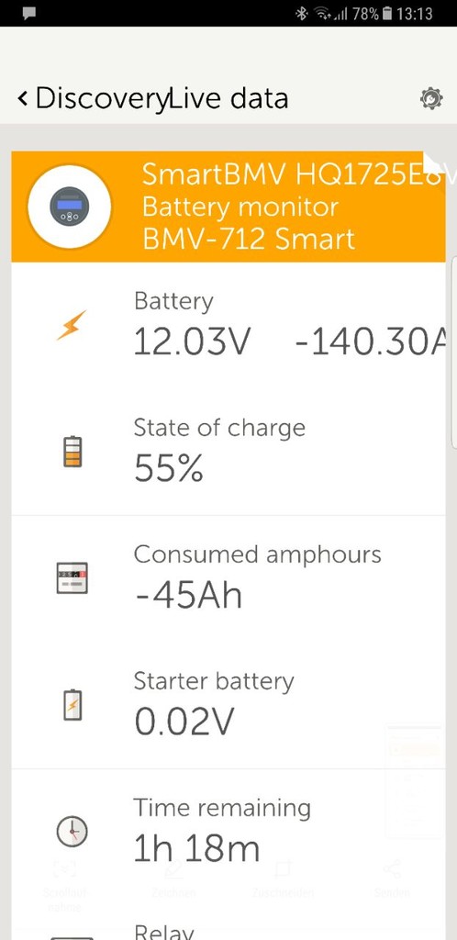Tap the BMV device image in orange header
The height and width of the screenshot is (940, 457).
click(70, 207)
